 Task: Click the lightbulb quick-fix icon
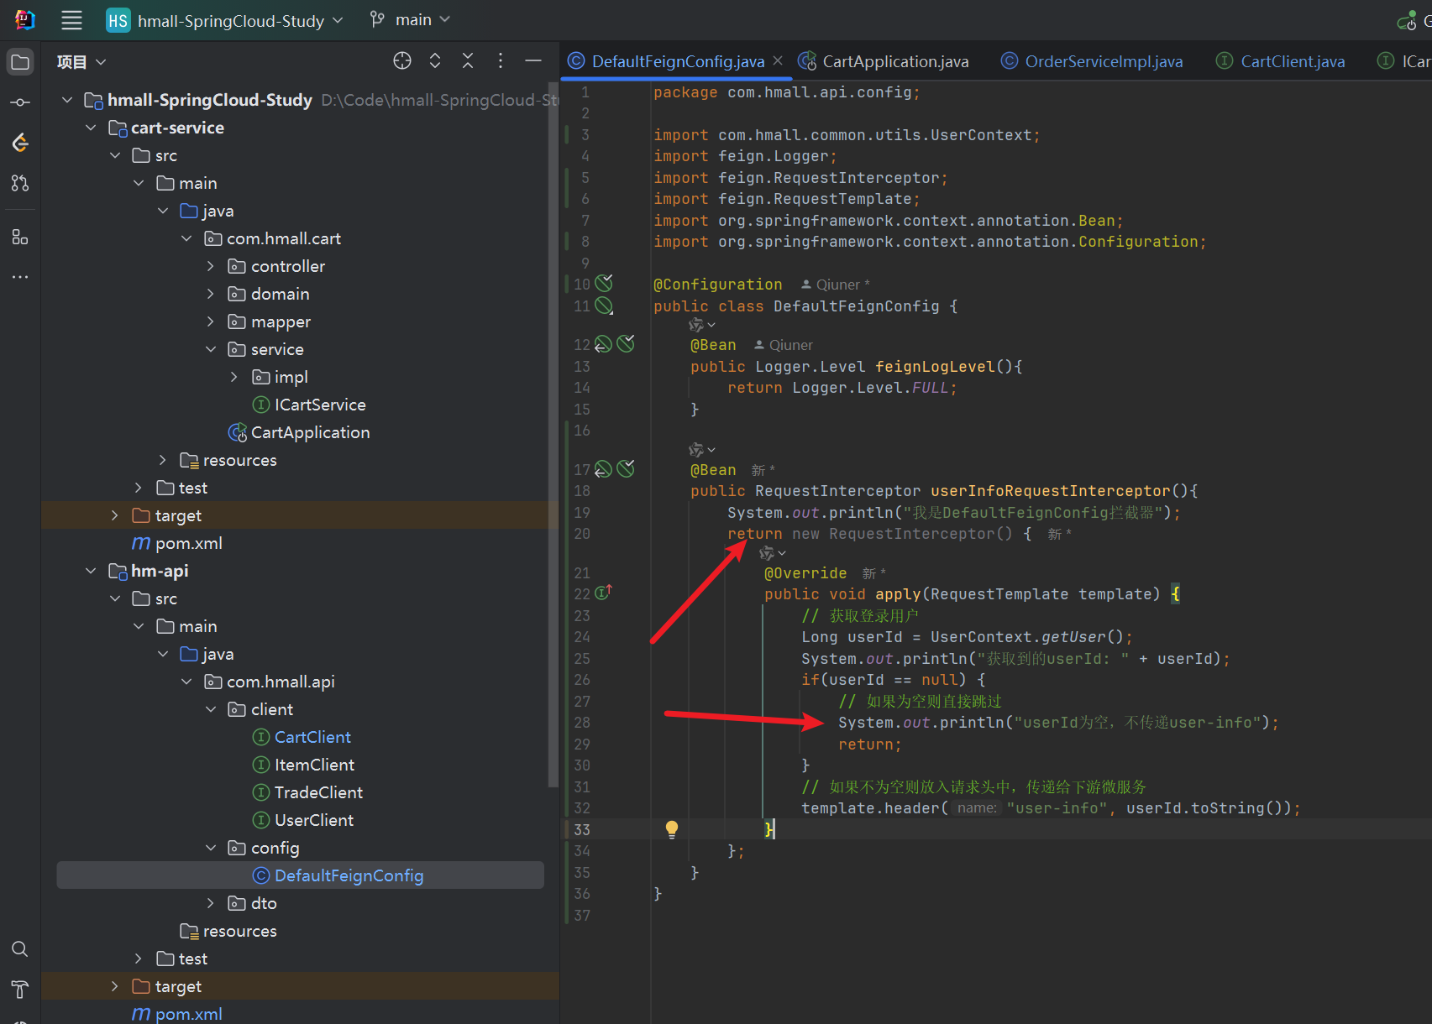click(671, 829)
